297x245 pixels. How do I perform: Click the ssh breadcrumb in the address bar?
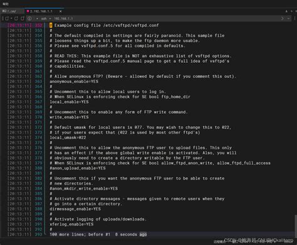click(x=44, y=19)
